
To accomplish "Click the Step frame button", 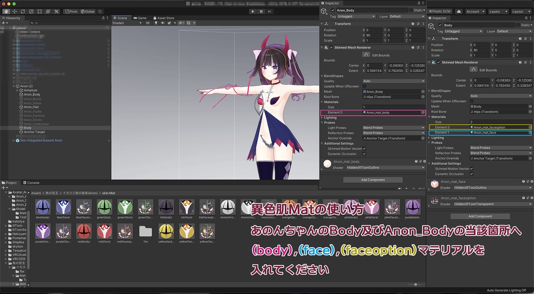I will [x=270, y=11].
